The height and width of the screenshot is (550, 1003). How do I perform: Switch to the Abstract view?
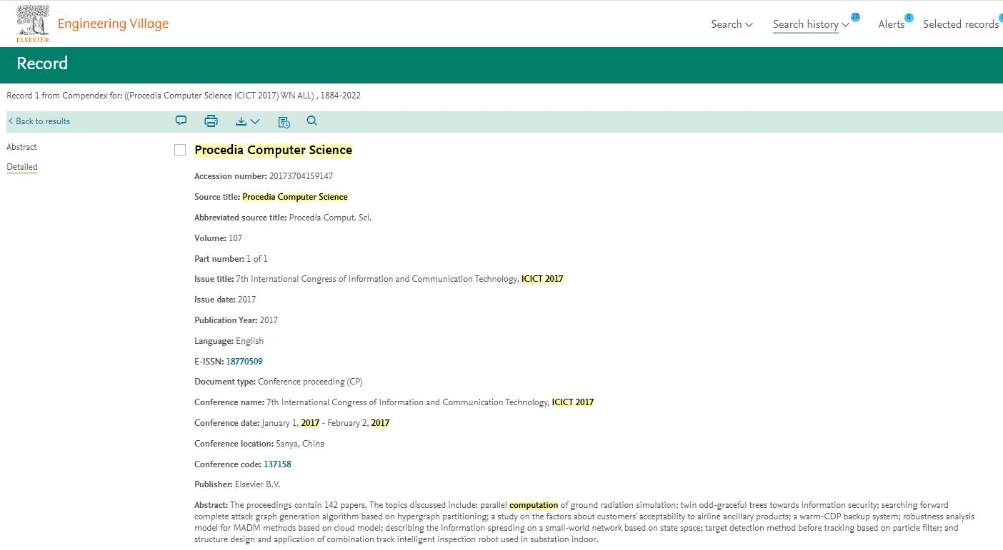pyautogui.click(x=21, y=147)
